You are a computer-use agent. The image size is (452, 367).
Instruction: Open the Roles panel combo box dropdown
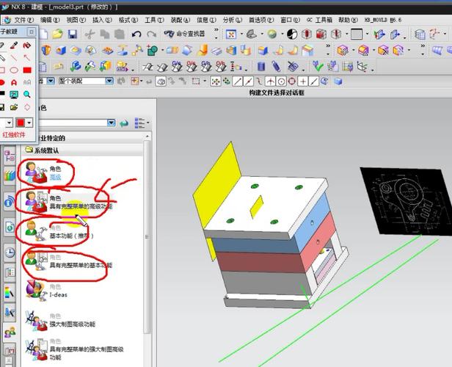tap(112, 123)
